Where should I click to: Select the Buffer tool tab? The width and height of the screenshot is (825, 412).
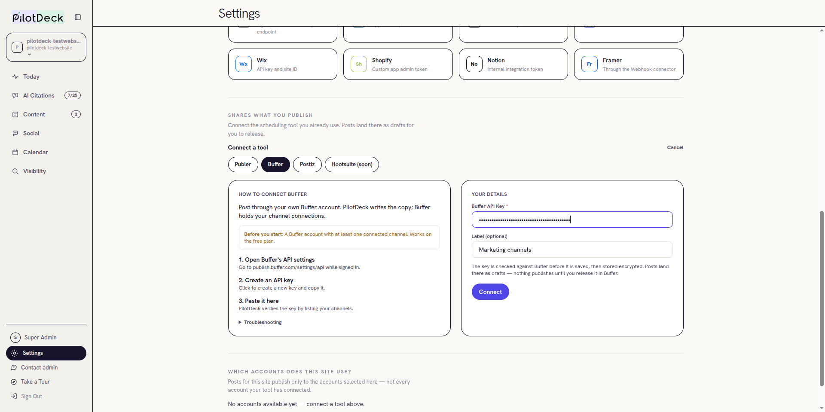point(275,165)
